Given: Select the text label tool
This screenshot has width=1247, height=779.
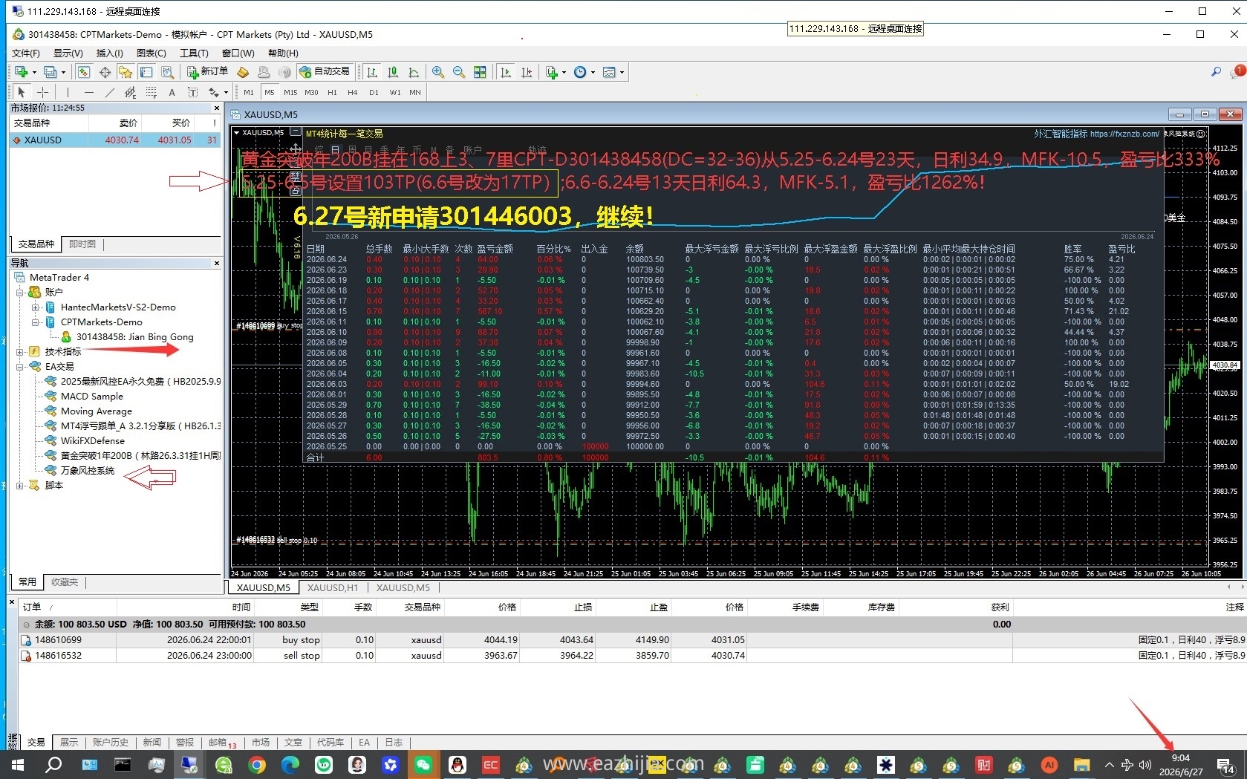Looking at the screenshot, I should click(192, 92).
